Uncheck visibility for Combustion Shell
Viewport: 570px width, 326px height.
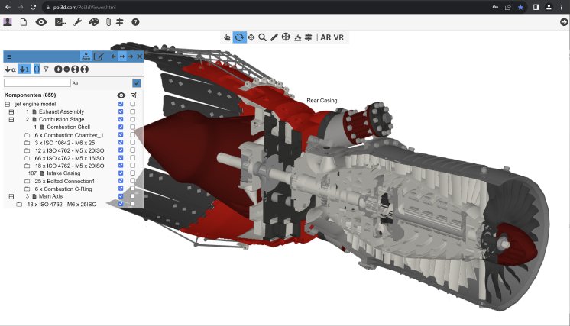point(121,127)
